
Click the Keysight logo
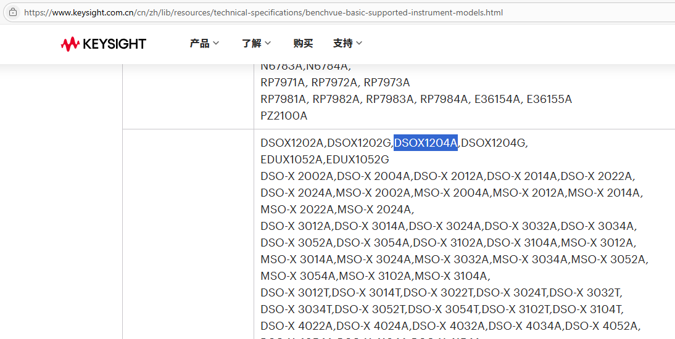click(x=103, y=44)
